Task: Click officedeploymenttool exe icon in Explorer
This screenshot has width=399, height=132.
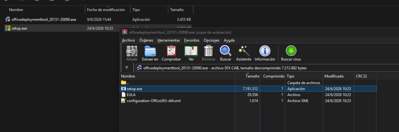Action: pyautogui.click(x=8, y=20)
